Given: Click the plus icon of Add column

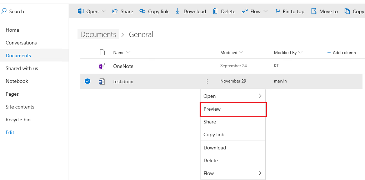Looking at the screenshot, I should click(329, 53).
